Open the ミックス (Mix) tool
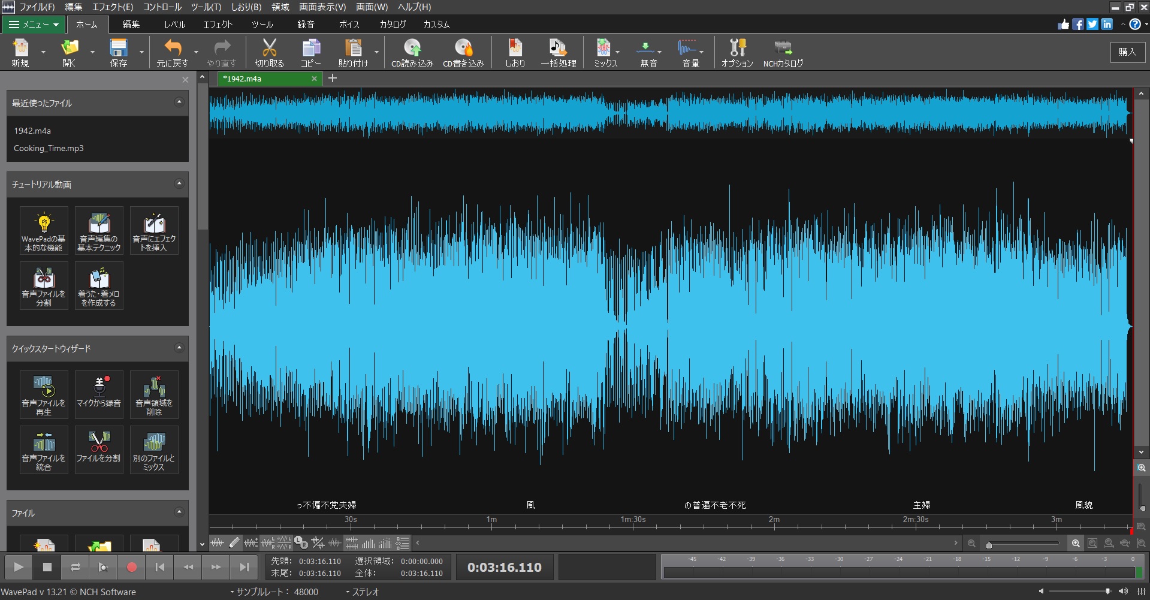 (605, 52)
